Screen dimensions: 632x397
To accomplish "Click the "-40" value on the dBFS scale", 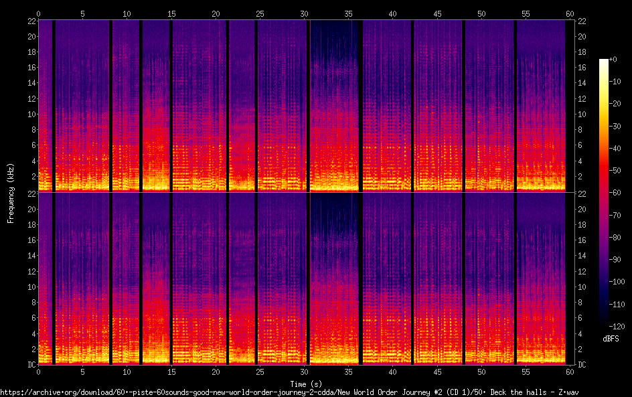I will pyautogui.click(x=615, y=149).
